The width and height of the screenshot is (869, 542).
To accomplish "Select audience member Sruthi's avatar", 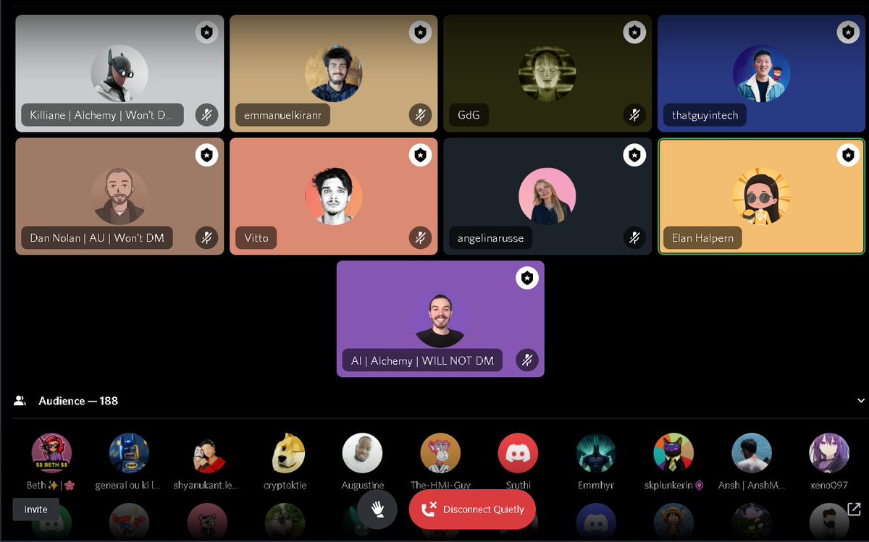I will coord(518,454).
